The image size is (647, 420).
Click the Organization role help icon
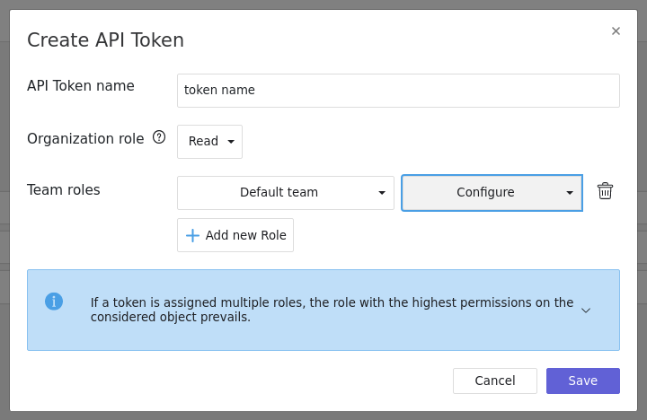click(159, 137)
